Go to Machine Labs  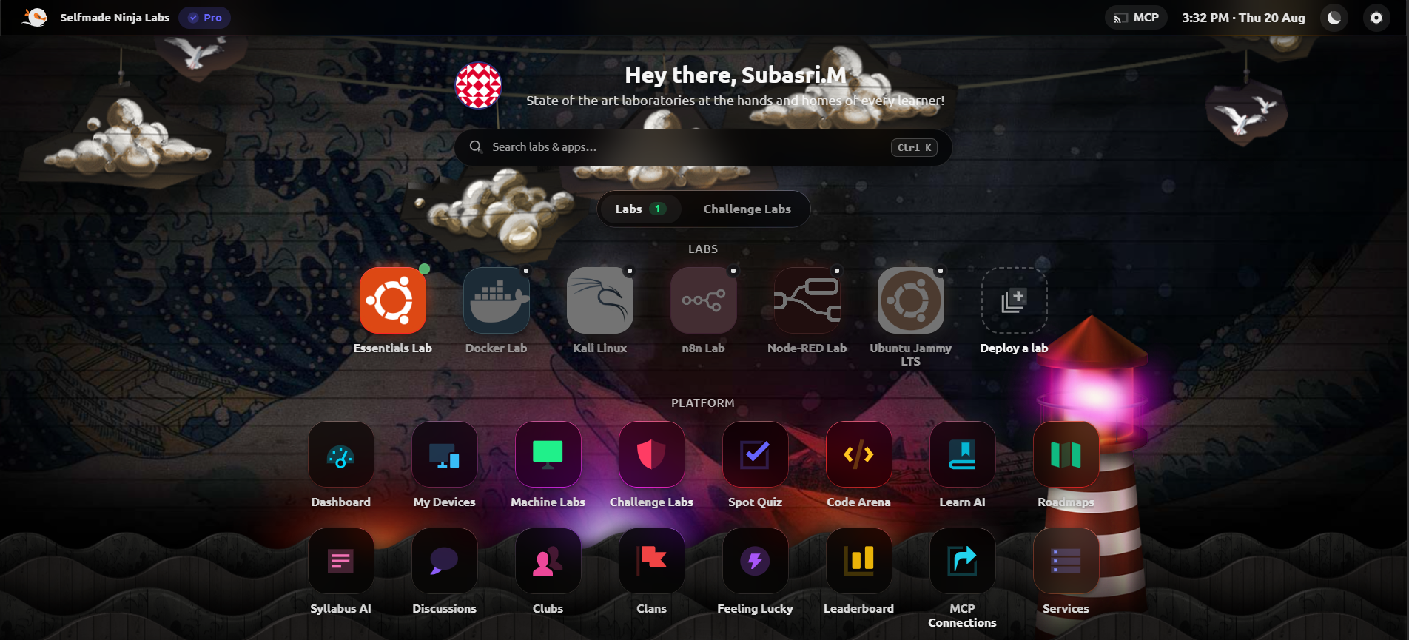coord(548,454)
